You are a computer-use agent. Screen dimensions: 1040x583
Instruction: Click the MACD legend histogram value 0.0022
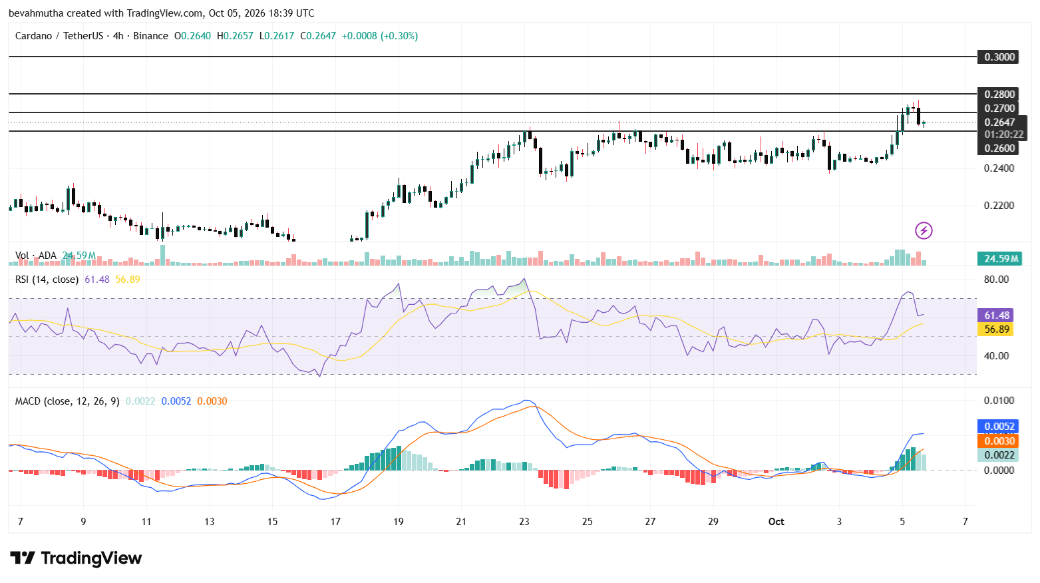pos(140,401)
